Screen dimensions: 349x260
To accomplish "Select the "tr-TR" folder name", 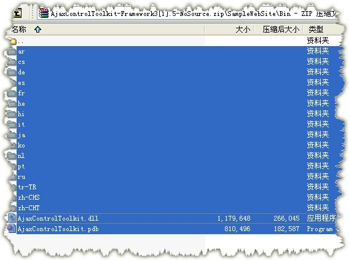I will tap(27, 187).
